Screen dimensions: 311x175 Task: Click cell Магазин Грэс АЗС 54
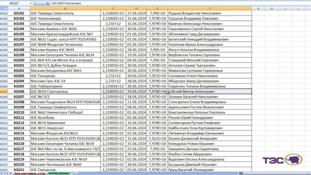(65, 81)
